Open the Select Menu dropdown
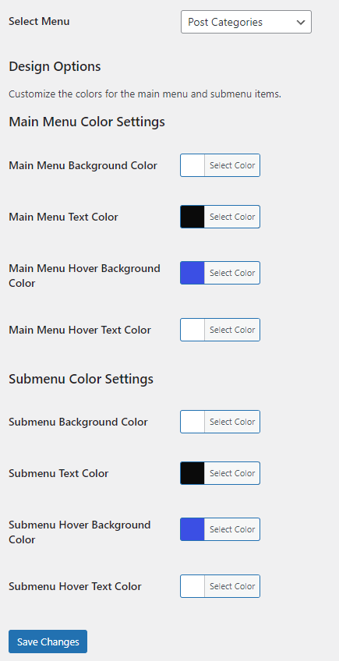Viewport: 339px width, 661px height. tap(246, 22)
